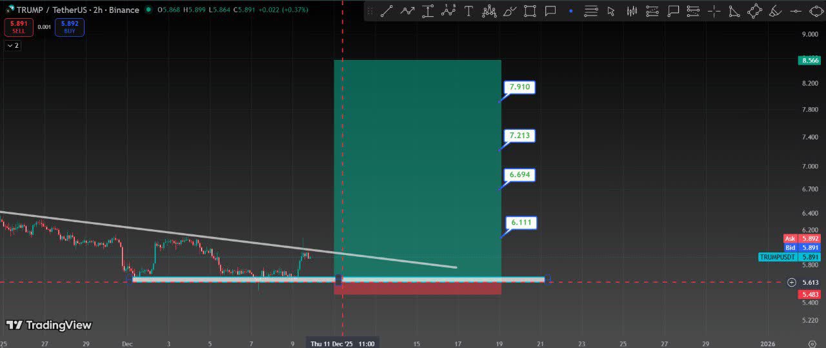The height and width of the screenshot is (348, 826).
Task: Click the TradingView logo
Action: (x=49, y=325)
